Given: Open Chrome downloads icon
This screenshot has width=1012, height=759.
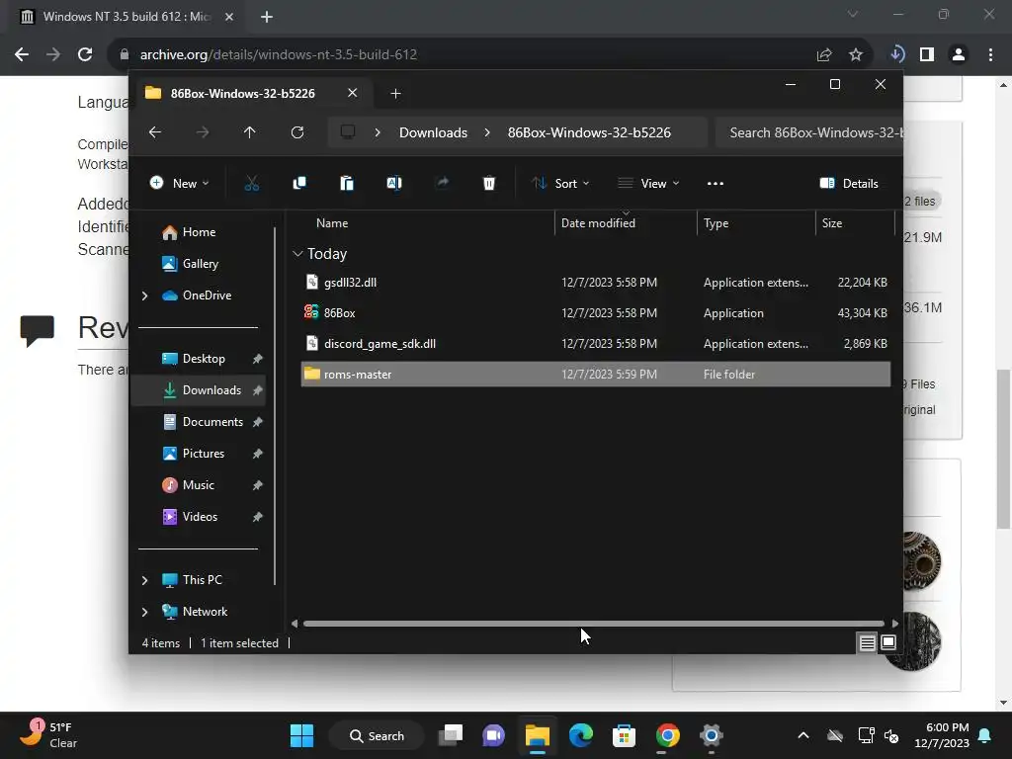Looking at the screenshot, I should (896, 55).
